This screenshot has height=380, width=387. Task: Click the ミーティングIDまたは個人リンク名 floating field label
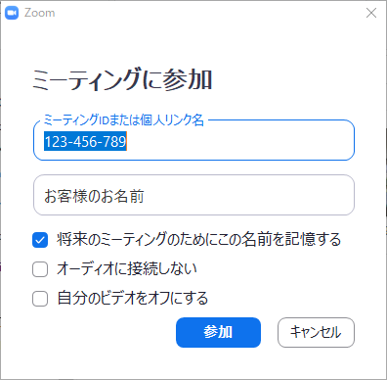(x=124, y=119)
